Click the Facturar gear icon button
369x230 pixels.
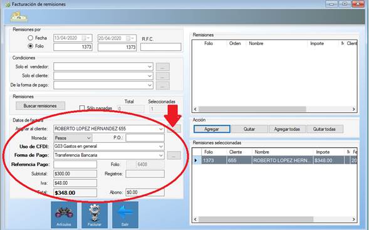click(x=95, y=215)
